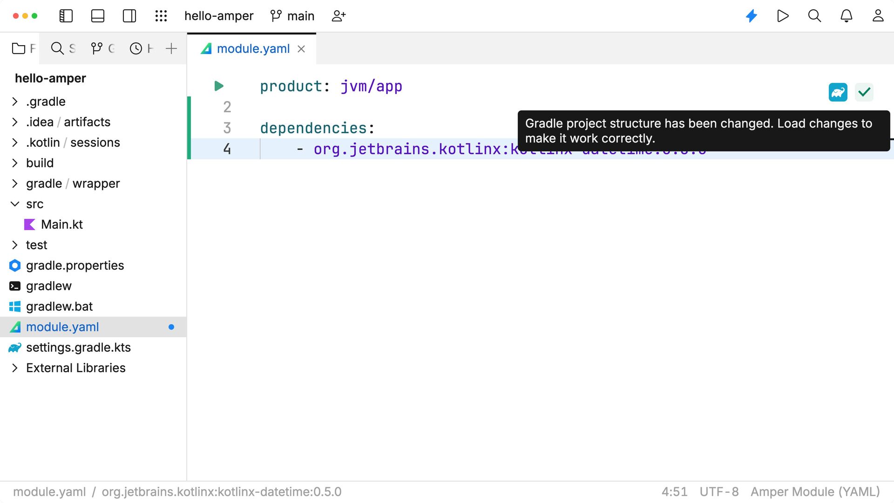
Task: Switch to the Search sidebar tab
Action: (x=63, y=48)
